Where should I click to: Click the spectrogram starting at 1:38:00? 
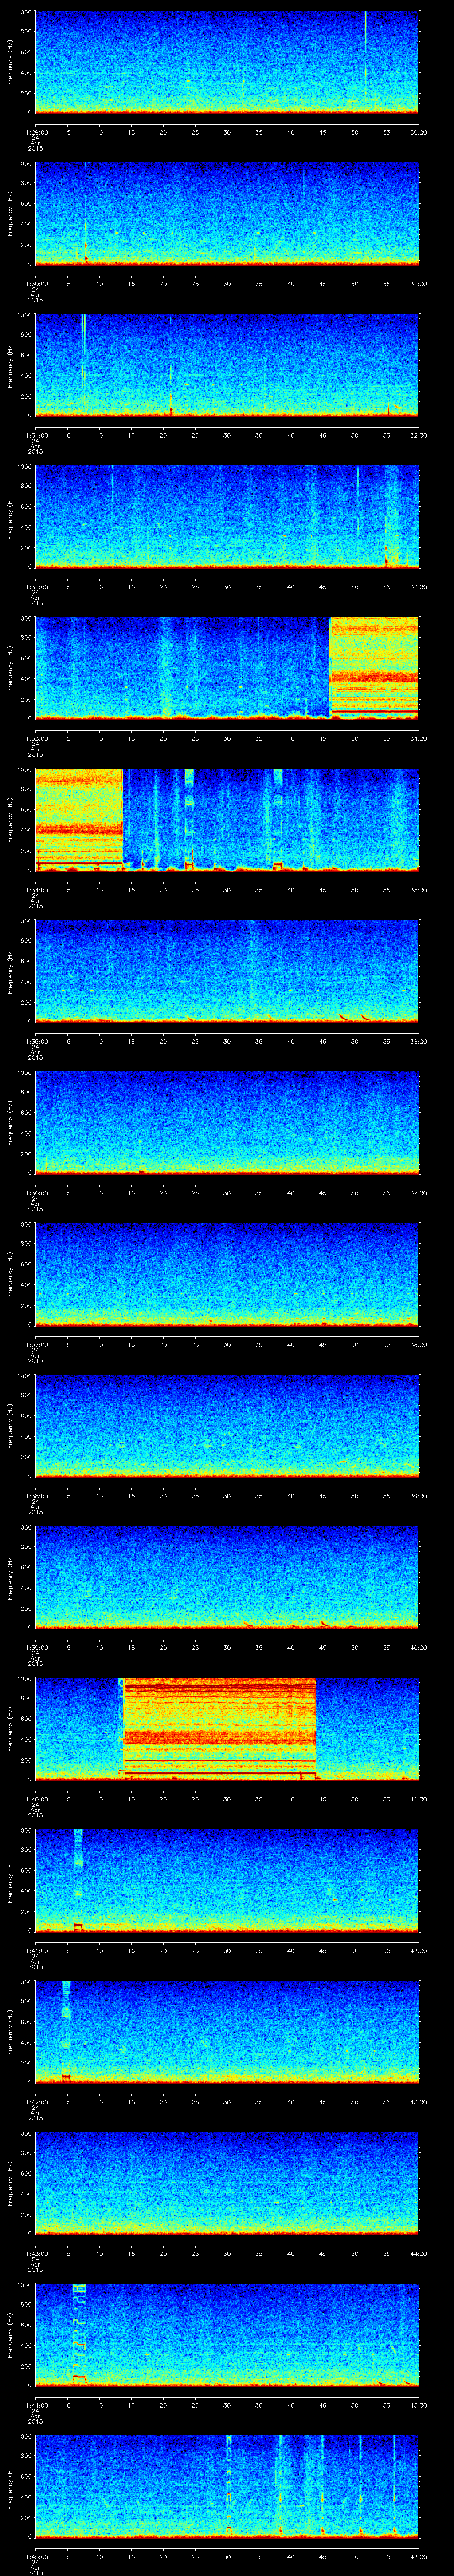(x=227, y=1426)
